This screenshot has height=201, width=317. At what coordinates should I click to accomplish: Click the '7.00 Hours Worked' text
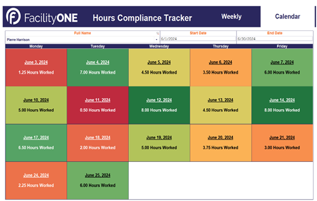(97, 72)
